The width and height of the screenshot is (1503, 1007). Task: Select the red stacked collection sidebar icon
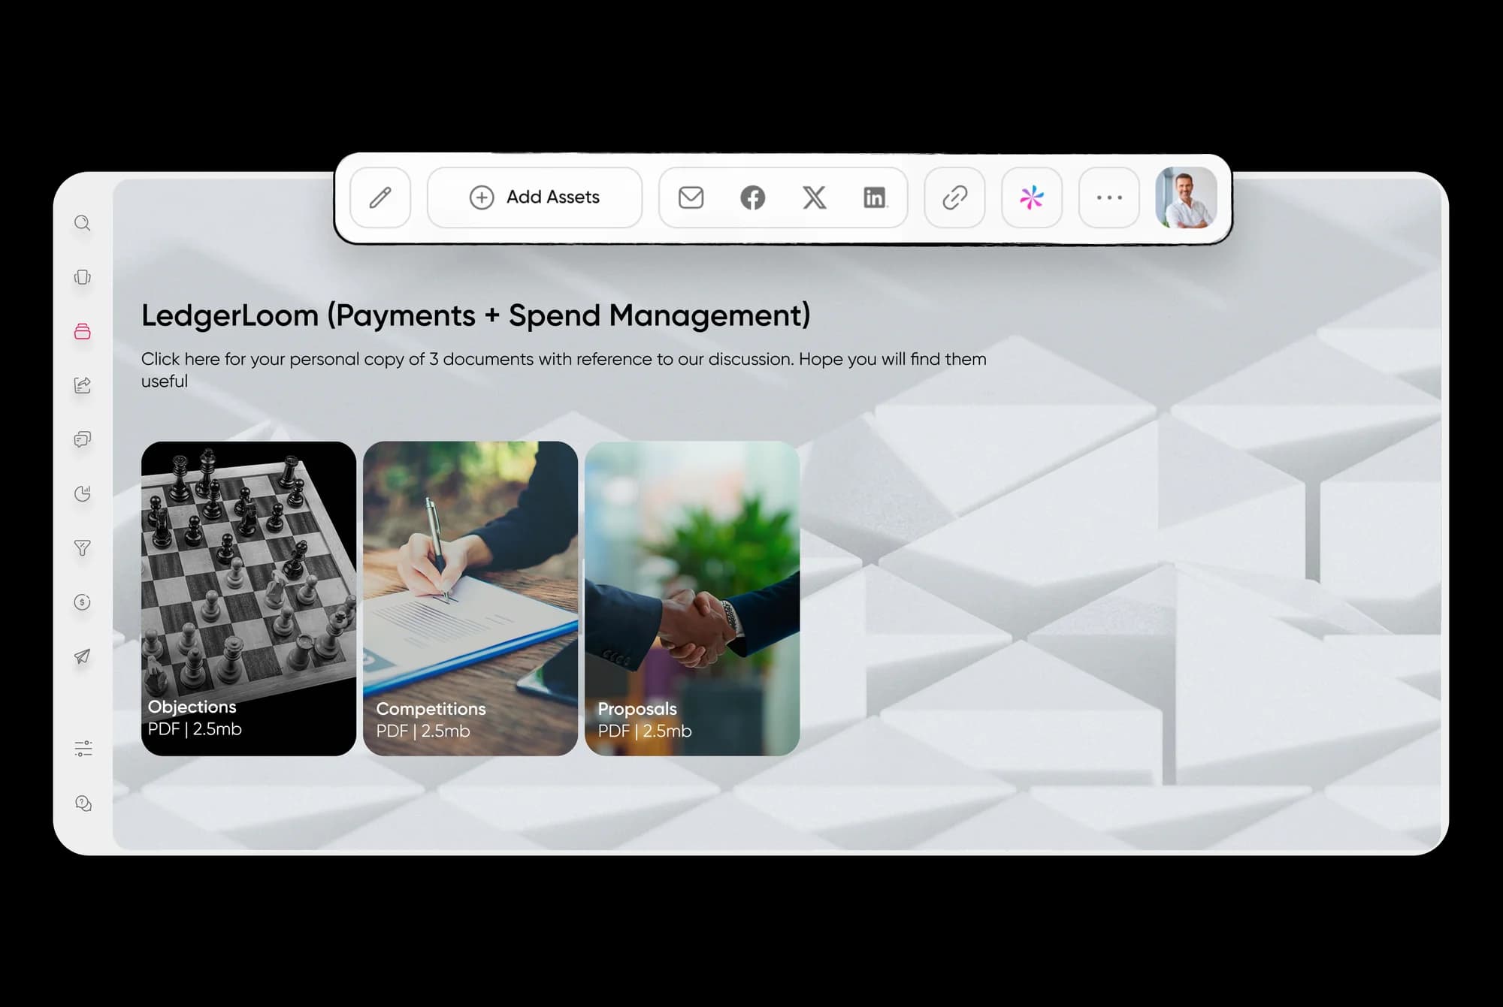click(83, 331)
